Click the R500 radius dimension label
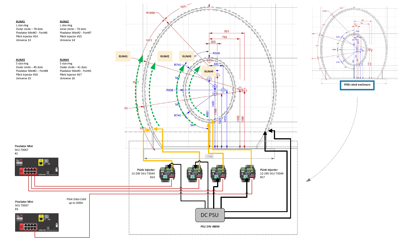The height and width of the screenshot is (240, 410). pyautogui.click(x=216, y=53)
